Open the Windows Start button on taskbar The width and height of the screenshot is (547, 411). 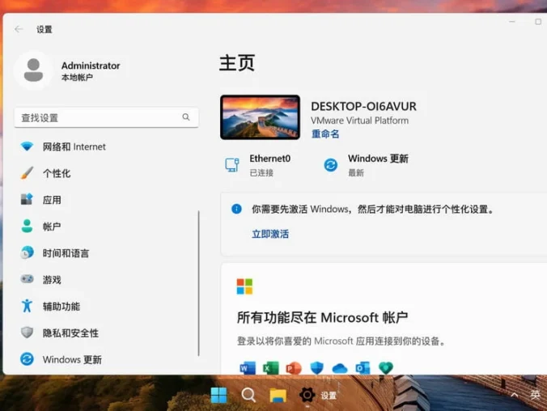click(x=218, y=395)
